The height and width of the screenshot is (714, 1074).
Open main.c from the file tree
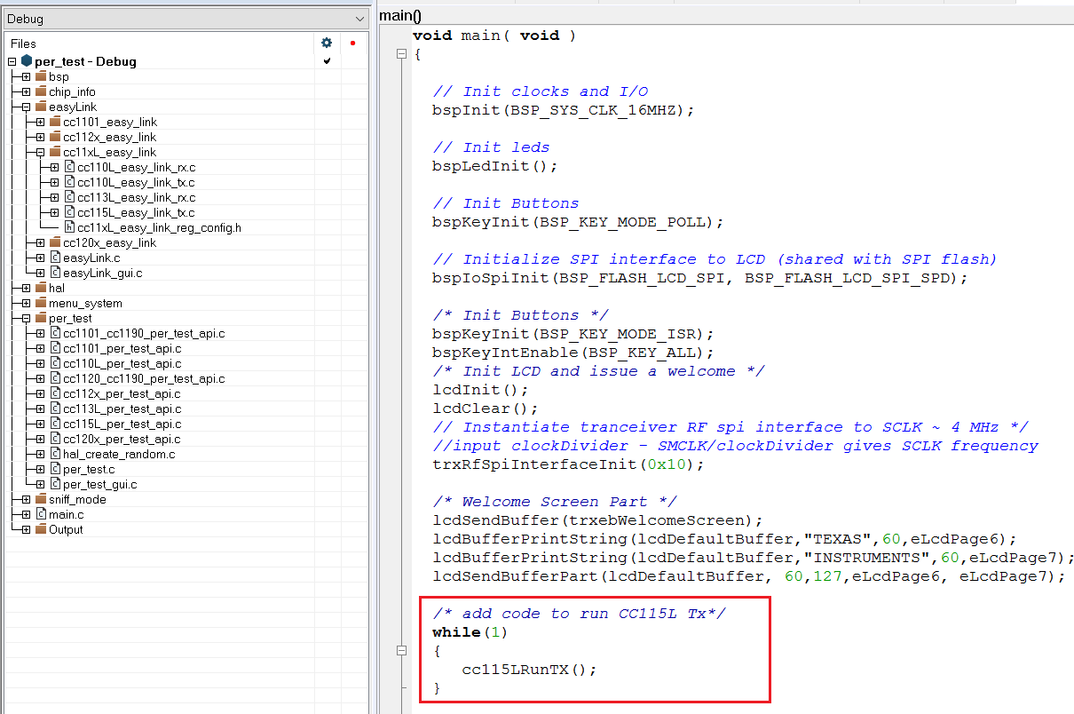(x=67, y=514)
